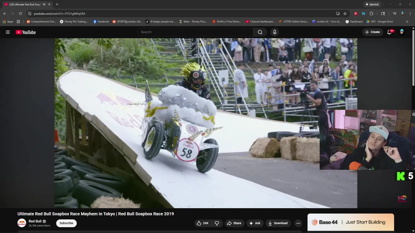
Task: Click the YouTube search input field
Action: (x=195, y=32)
